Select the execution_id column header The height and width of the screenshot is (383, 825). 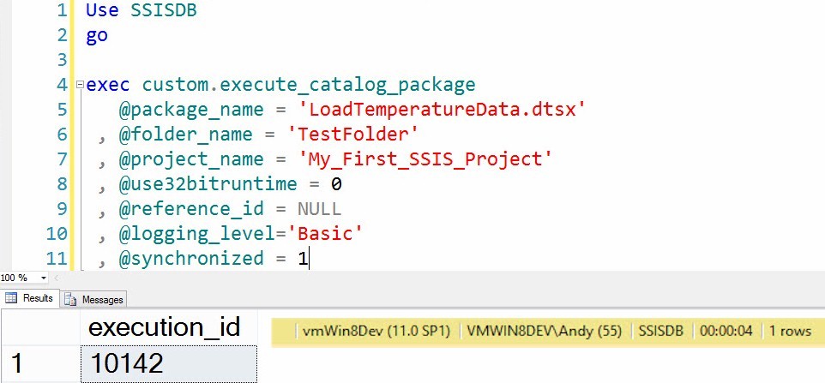tap(164, 326)
